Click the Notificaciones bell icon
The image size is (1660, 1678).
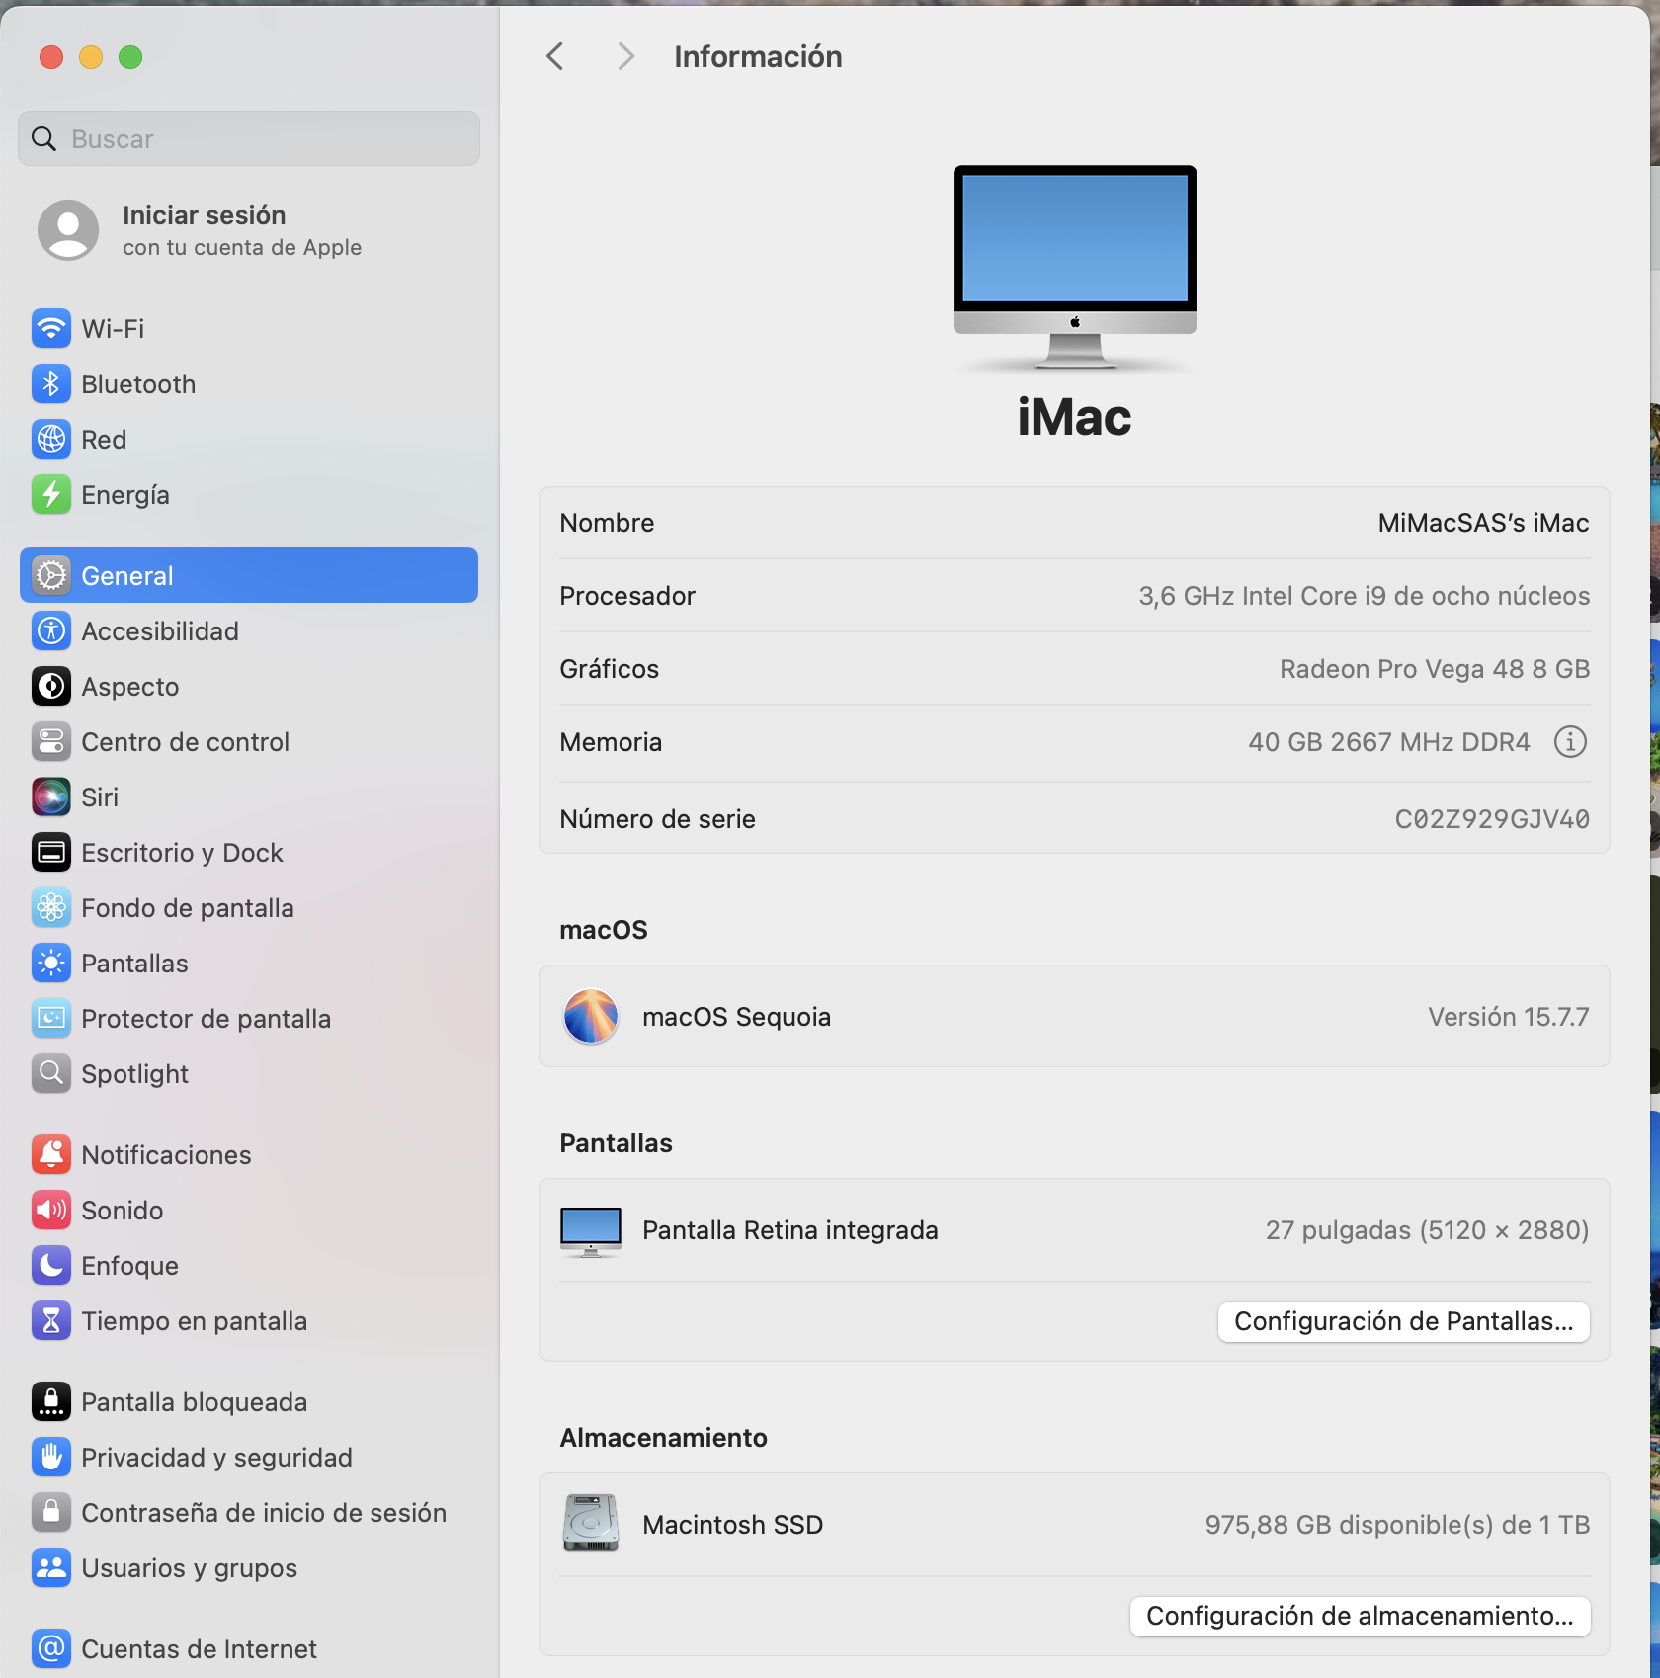pos(51,1155)
